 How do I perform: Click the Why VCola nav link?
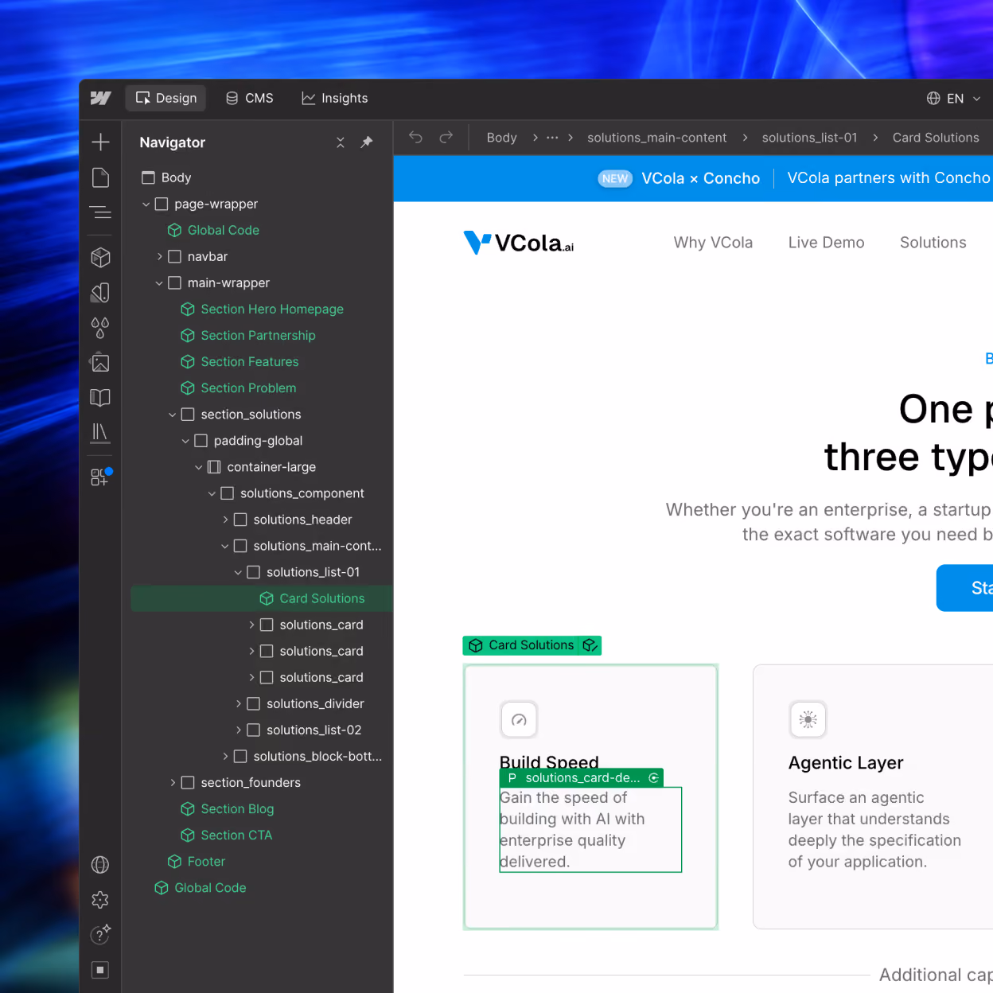[x=713, y=243]
